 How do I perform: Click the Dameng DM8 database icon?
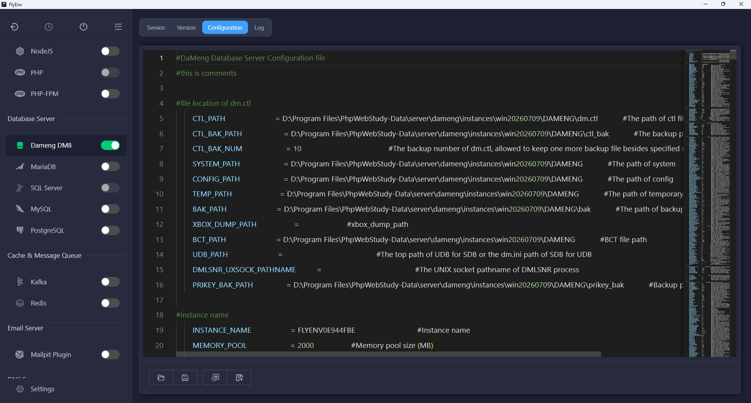coord(20,145)
